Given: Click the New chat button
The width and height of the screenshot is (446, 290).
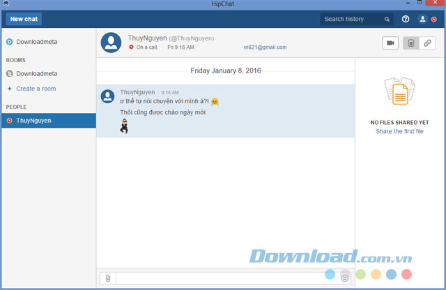Looking at the screenshot, I should coord(24,19).
